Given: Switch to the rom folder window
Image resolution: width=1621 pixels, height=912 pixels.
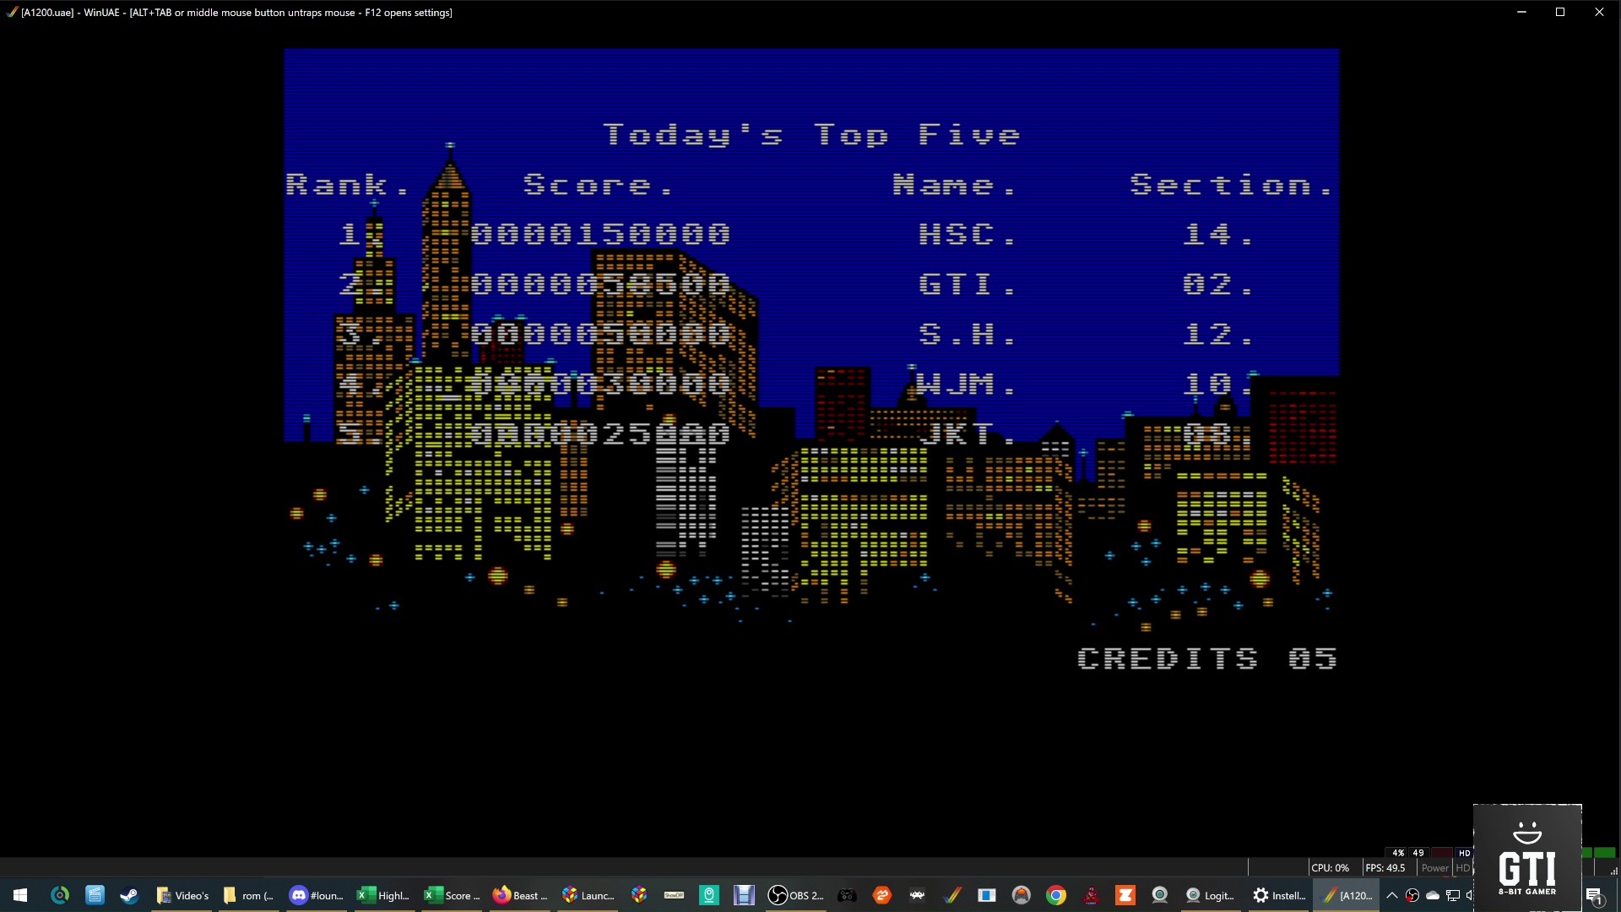Looking at the screenshot, I should point(249,895).
